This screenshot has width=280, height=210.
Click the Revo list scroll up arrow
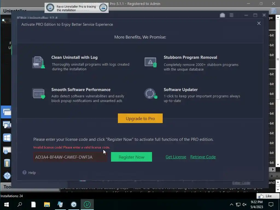click(x=278, y=17)
